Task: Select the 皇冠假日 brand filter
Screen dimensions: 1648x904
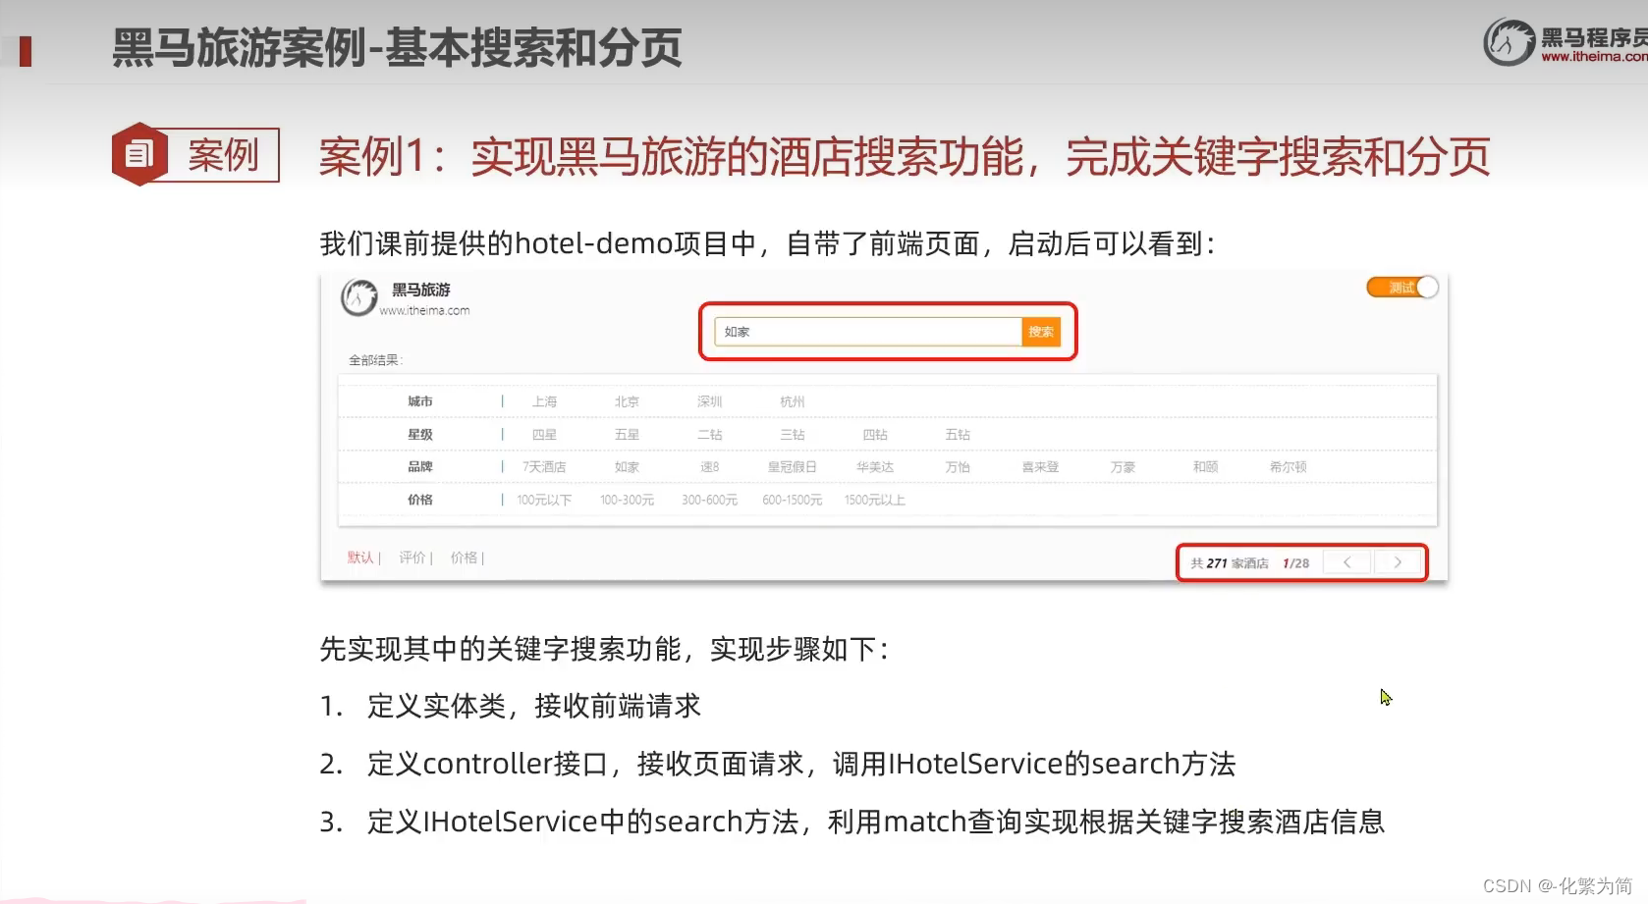Action: pyautogui.click(x=792, y=467)
